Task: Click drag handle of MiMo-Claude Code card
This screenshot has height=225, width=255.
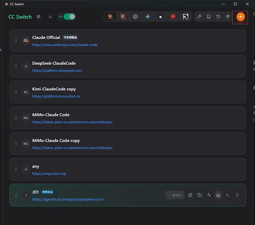Action: tap(16, 118)
